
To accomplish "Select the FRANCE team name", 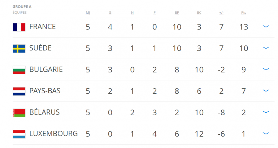I will point(42,27).
